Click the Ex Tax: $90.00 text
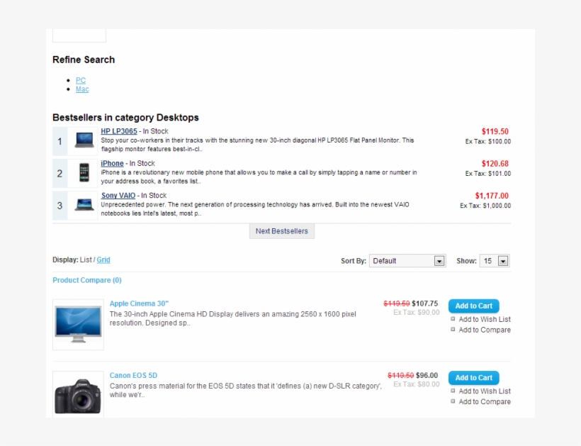The image size is (581, 446). coord(417,313)
